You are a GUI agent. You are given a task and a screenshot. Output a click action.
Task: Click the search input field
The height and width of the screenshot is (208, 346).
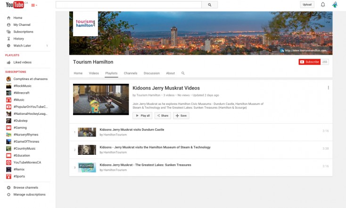click(129, 5)
